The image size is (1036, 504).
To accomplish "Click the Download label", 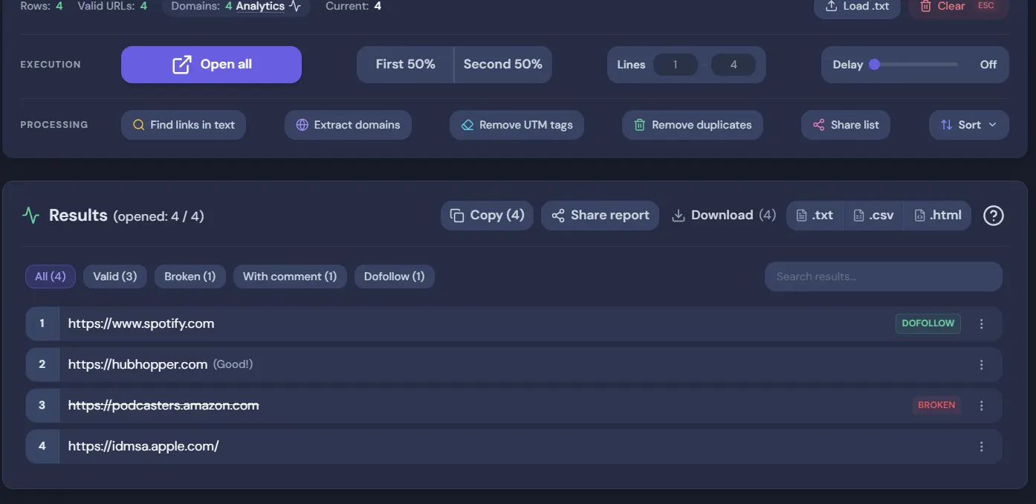I will coord(722,216).
